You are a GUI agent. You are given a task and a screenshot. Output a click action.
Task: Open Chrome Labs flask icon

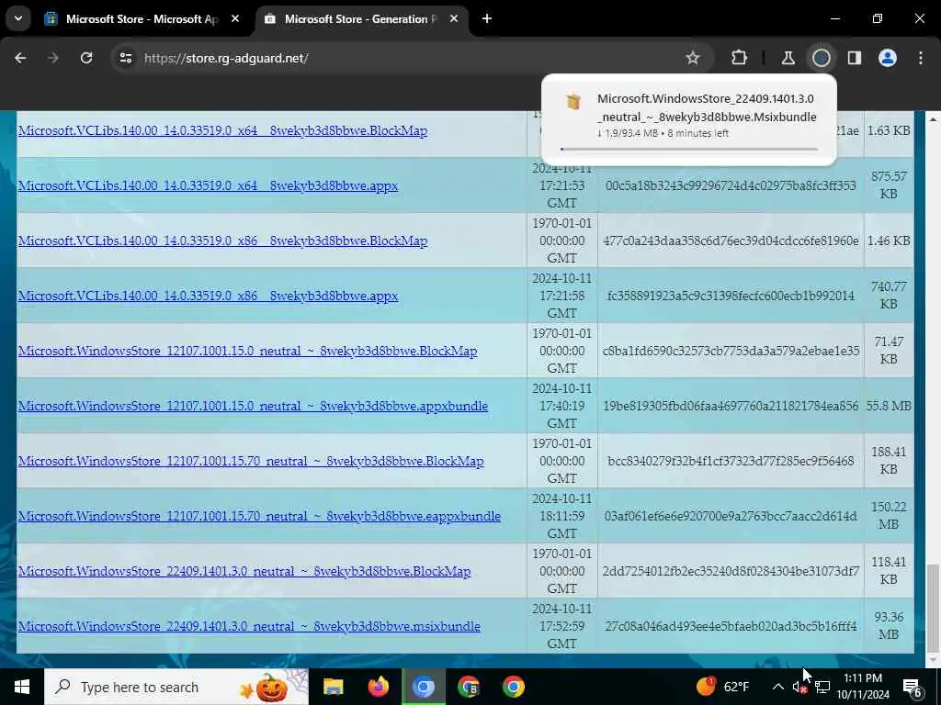(x=788, y=58)
